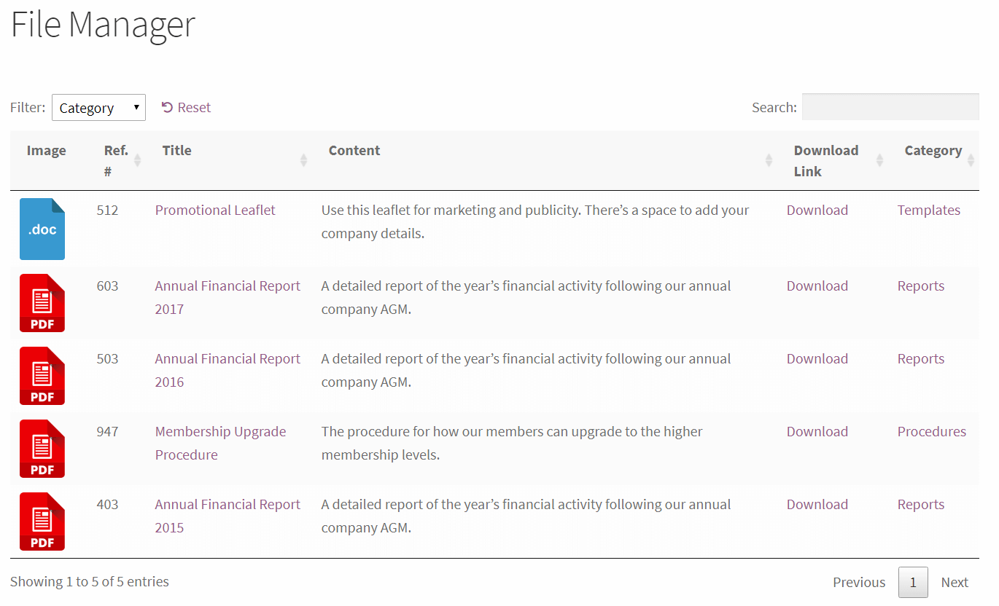Click the Reset filter button
999x606 pixels.
(186, 108)
